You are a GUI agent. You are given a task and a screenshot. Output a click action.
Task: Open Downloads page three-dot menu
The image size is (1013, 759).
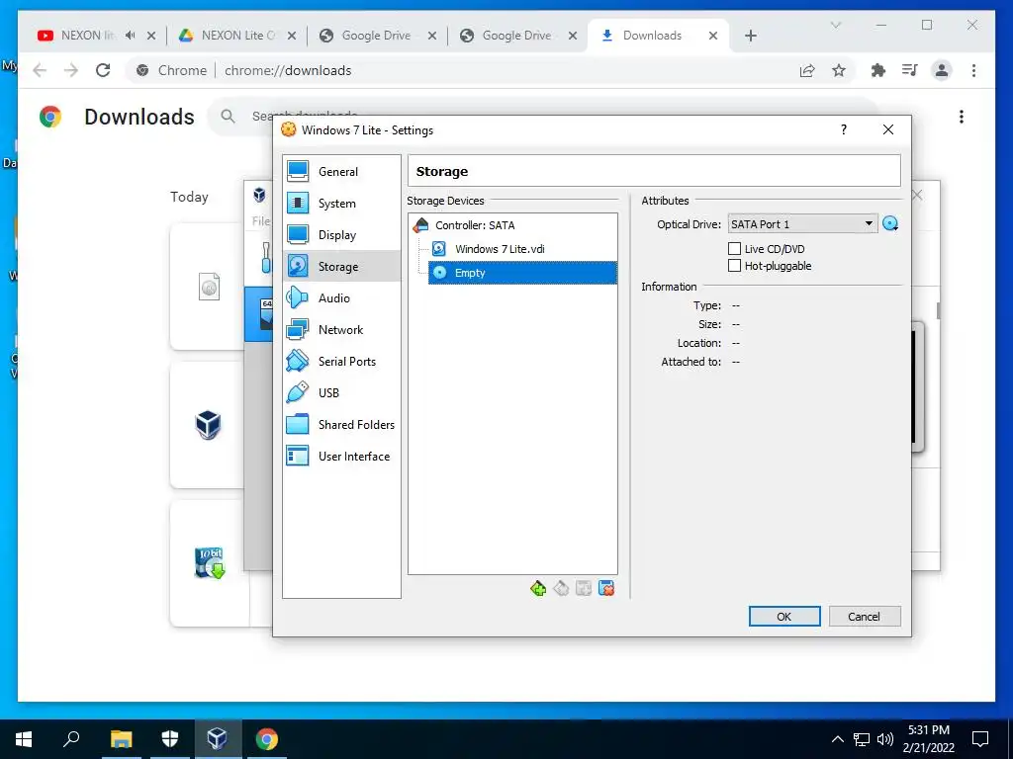pyautogui.click(x=962, y=117)
